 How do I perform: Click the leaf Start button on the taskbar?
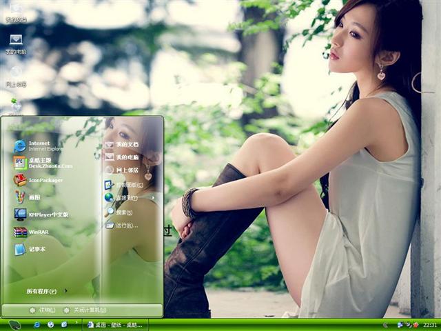pyautogui.click(x=14, y=325)
